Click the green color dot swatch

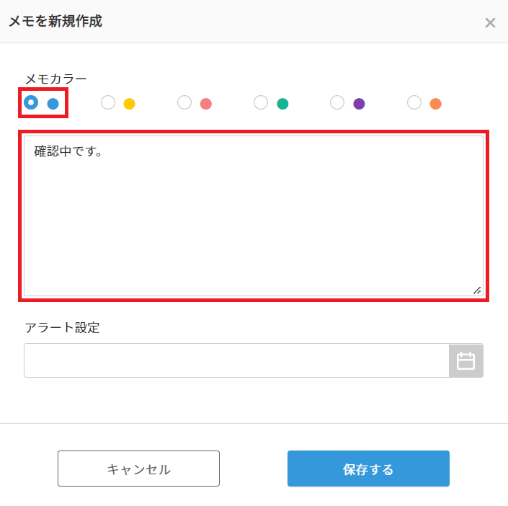282,104
